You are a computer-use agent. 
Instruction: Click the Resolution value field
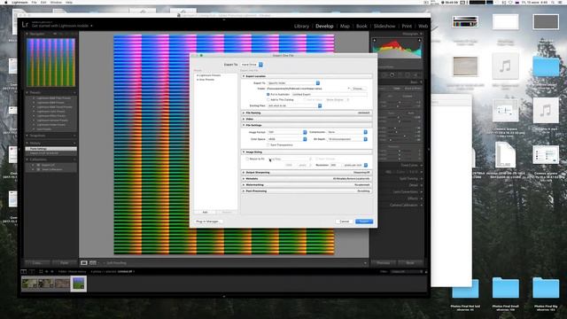335,166
